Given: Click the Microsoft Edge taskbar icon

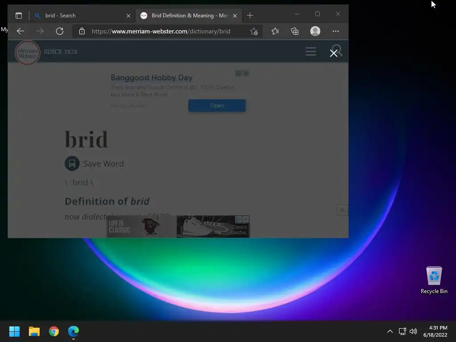Looking at the screenshot, I should point(73,331).
